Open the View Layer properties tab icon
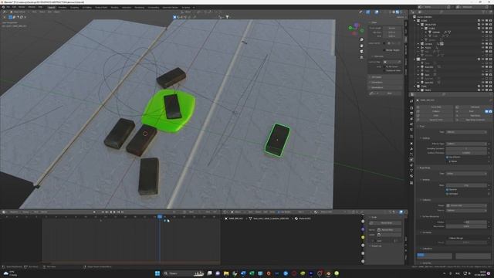 click(411, 119)
